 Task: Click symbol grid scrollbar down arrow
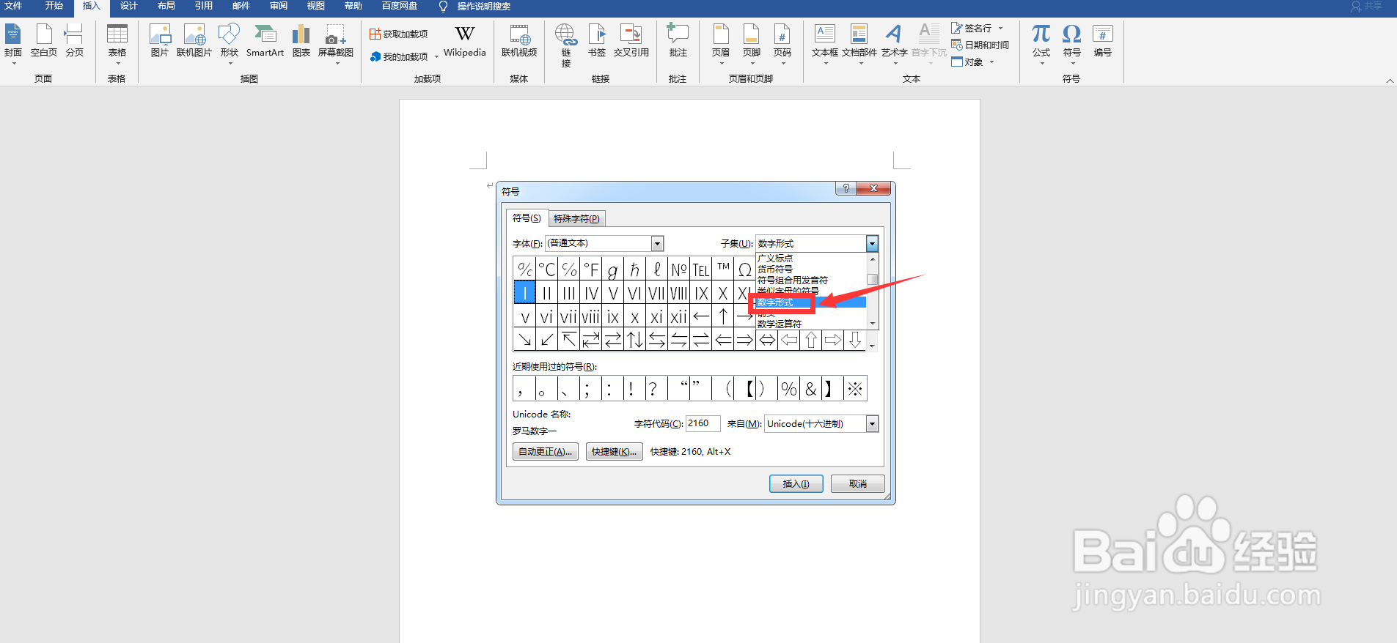872,346
